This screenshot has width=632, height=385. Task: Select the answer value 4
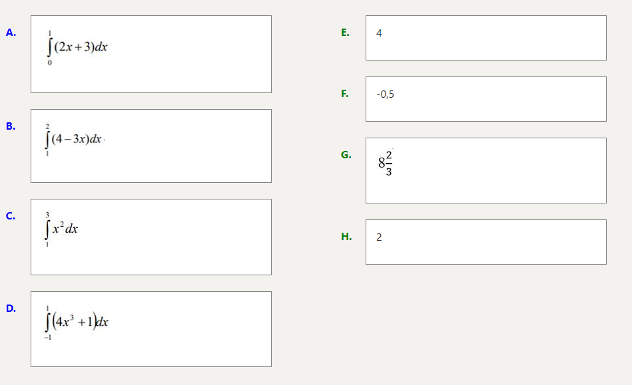click(379, 33)
